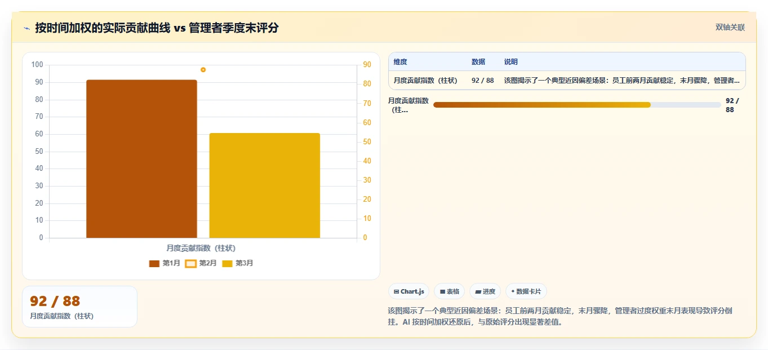Image resolution: width=768 pixels, height=350 pixels.
Task: Toggle the 第2月 legend item
Action: click(201, 263)
